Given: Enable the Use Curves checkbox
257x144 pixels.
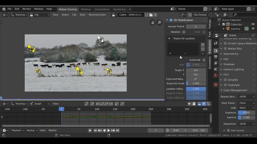Looking at the screenshot, I should tap(228, 130).
